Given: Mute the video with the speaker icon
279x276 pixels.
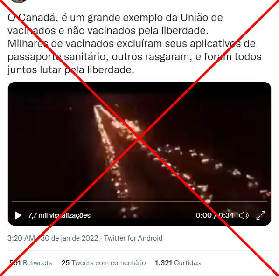Looking at the screenshot, I should 244,215.
